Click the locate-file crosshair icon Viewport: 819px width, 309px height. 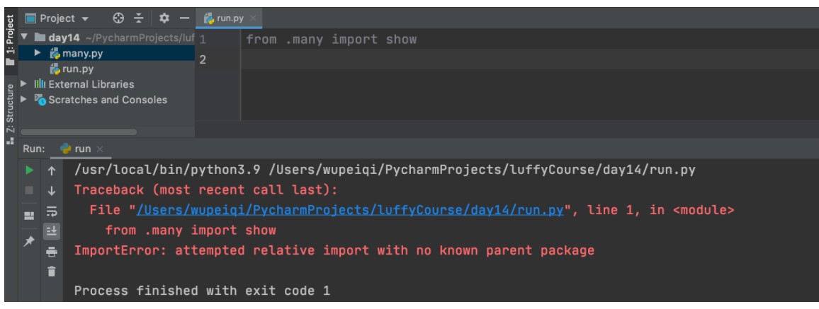coord(118,18)
